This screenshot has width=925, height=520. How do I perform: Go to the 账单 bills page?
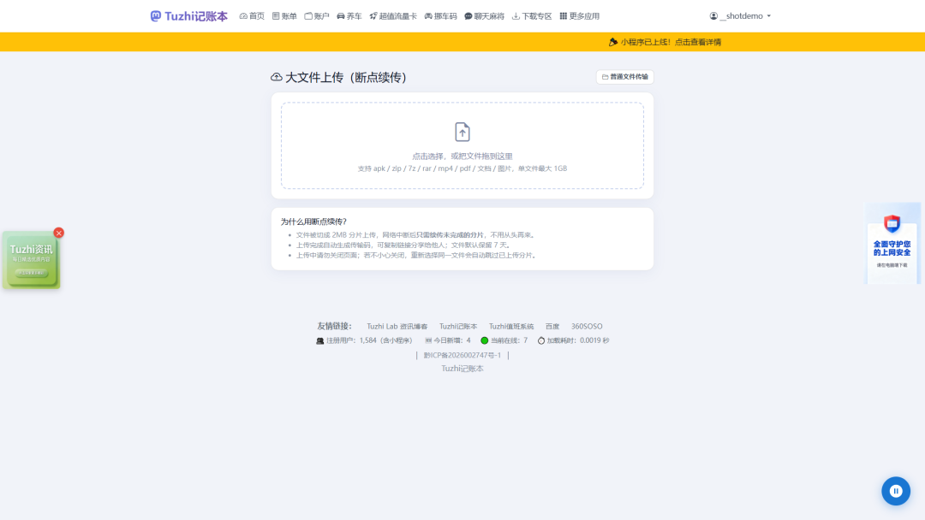[284, 16]
